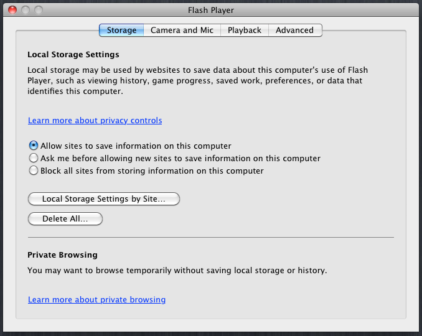Click the Flash Player window title

(211, 10)
